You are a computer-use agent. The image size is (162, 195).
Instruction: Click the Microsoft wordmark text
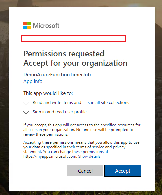(46, 26)
